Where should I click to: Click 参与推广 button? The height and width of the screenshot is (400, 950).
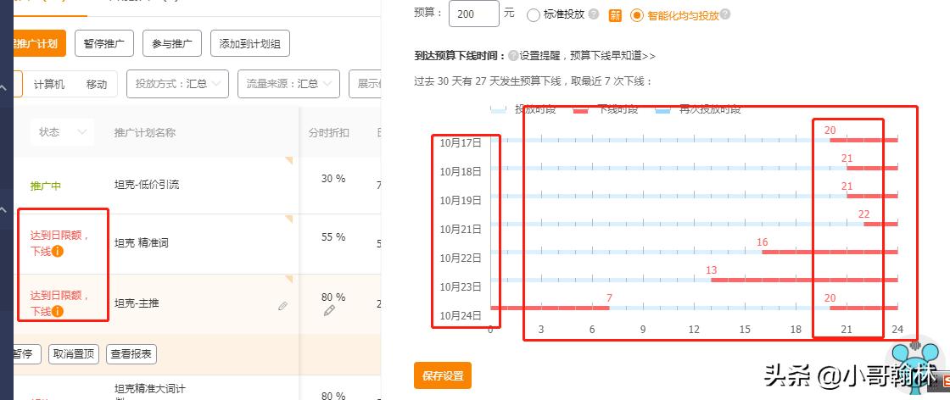[x=172, y=43]
